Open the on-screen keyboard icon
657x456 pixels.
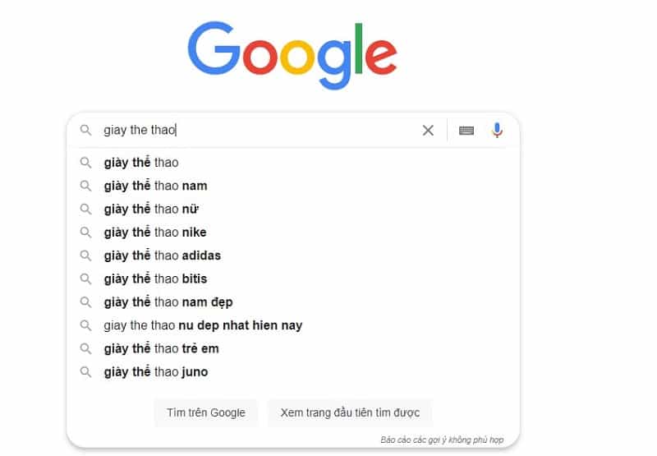[466, 130]
